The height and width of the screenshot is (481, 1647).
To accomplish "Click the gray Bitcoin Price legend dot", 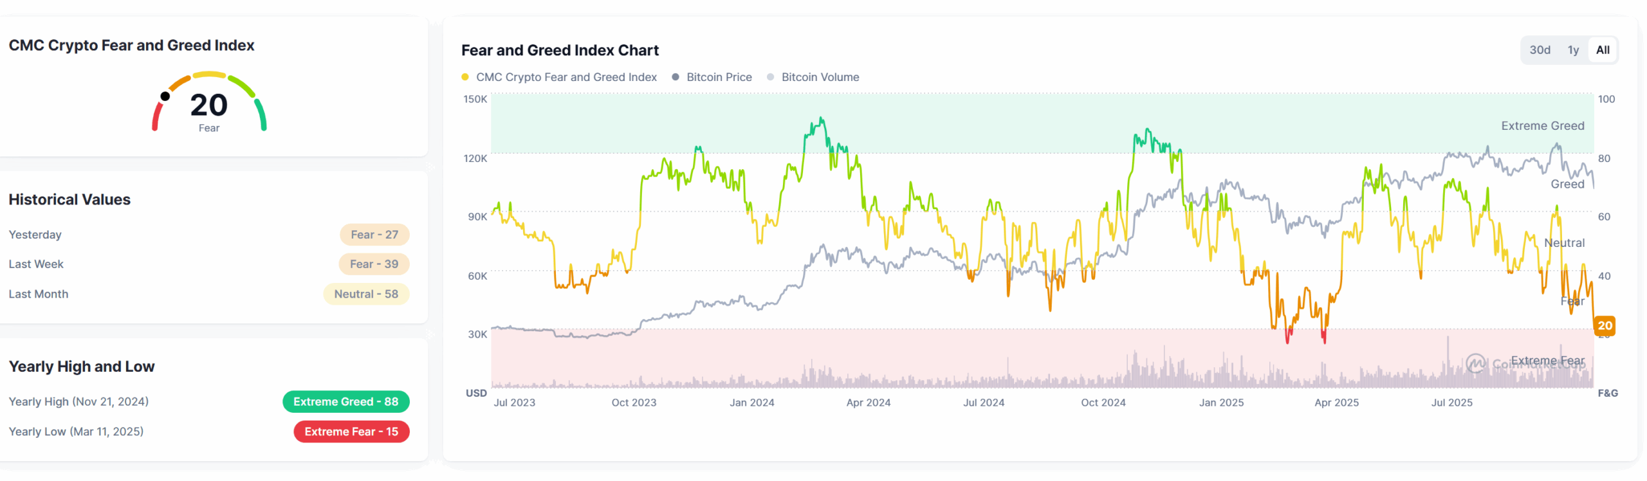I will point(675,77).
